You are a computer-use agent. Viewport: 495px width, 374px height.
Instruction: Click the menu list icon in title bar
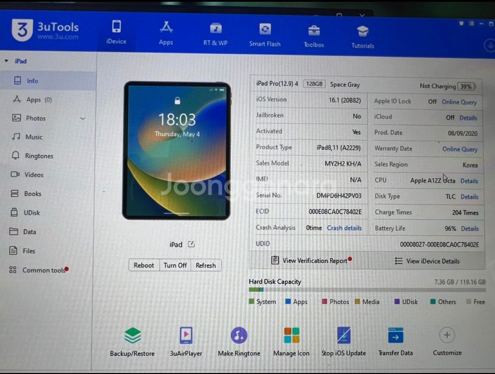(472, 23)
